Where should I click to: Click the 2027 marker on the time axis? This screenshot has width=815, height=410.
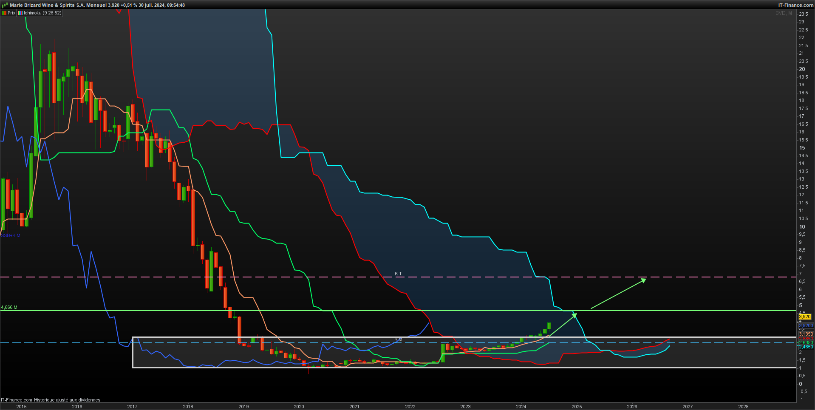(x=688, y=407)
